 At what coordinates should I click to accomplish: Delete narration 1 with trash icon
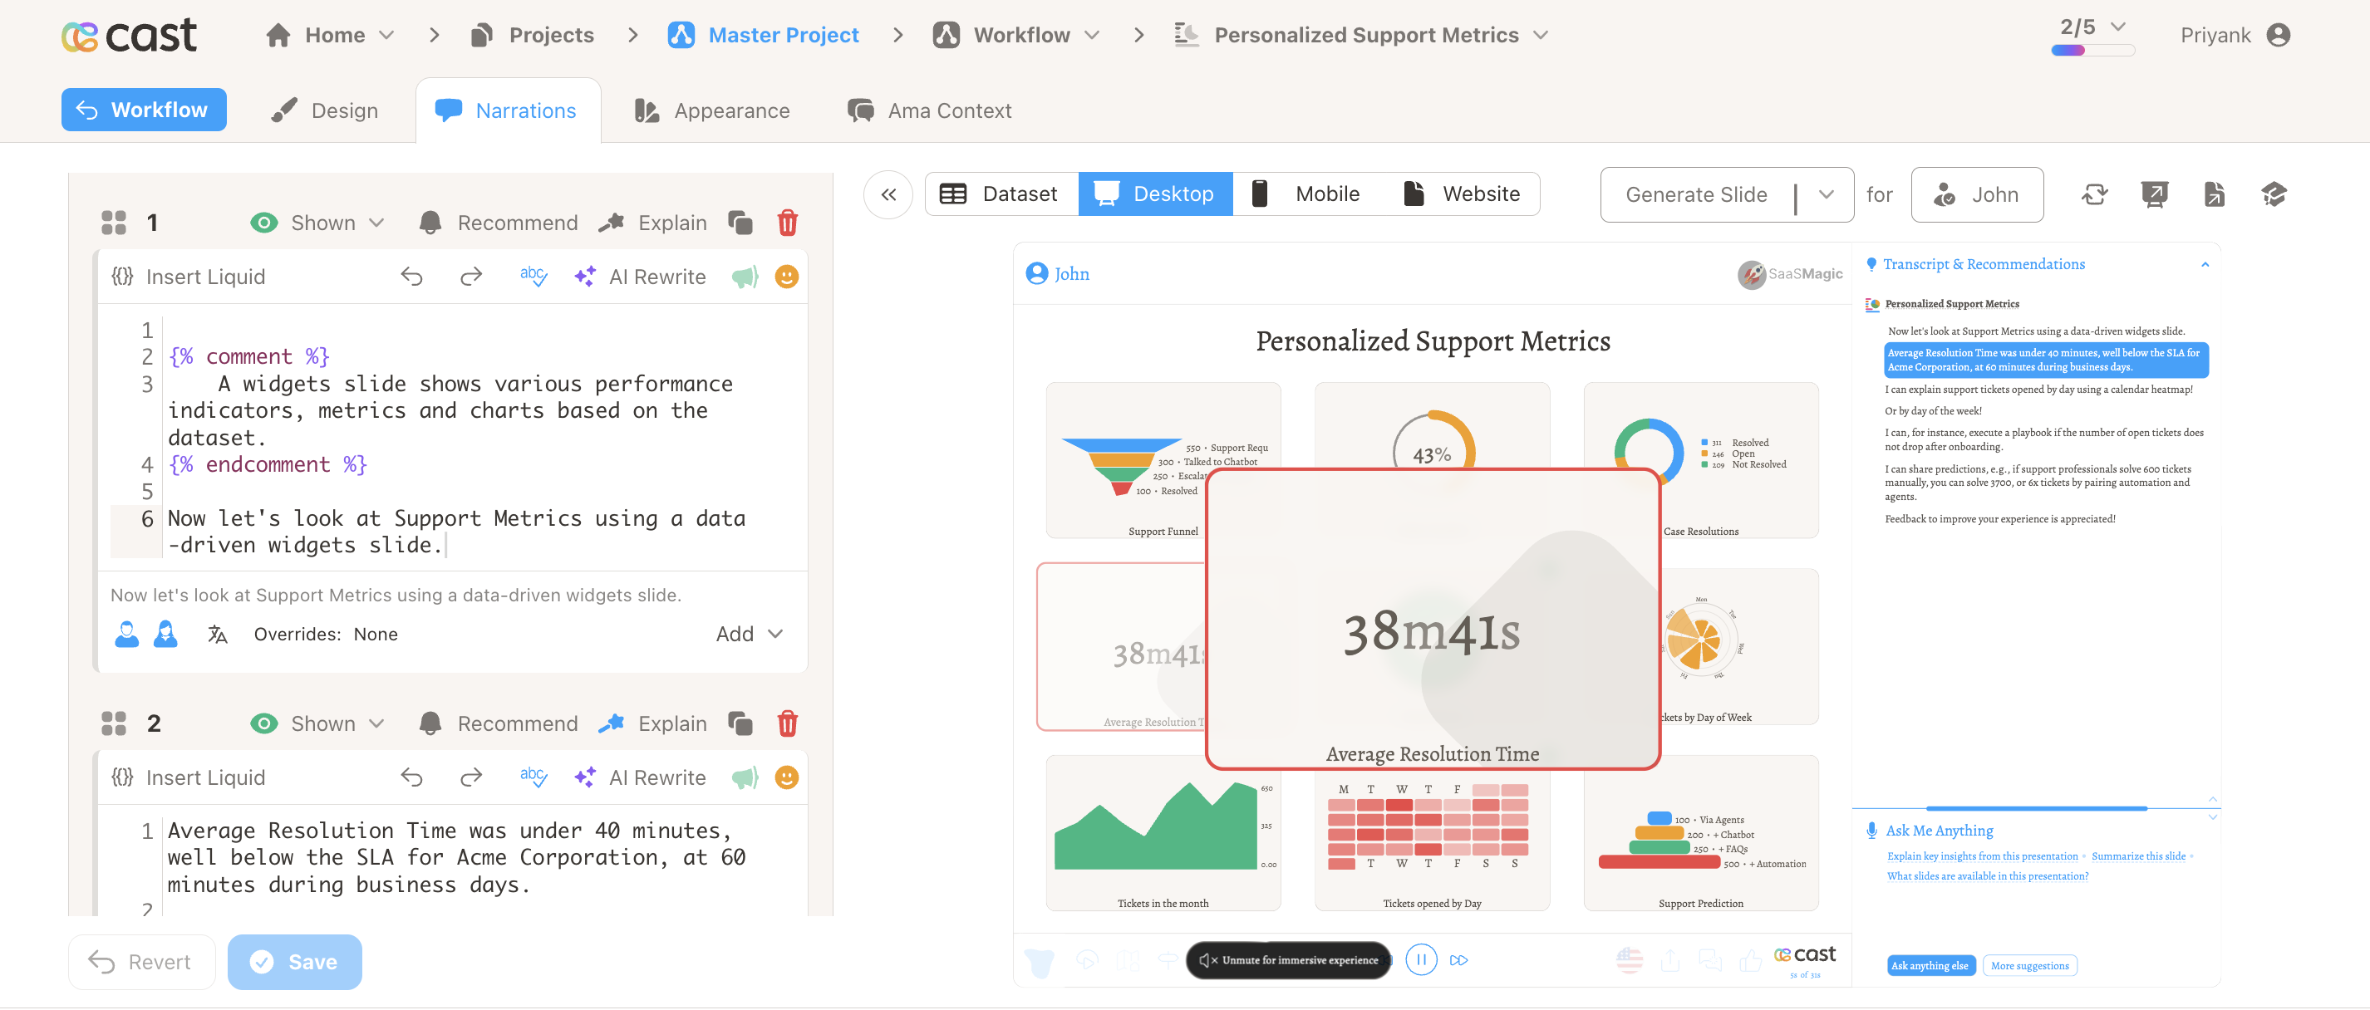(787, 223)
